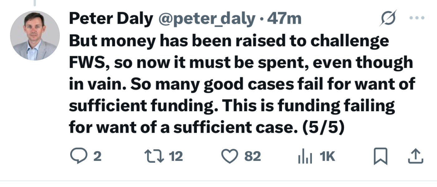The image size is (437, 187).
Task: Click the Peter Daly display name
Action: click(111, 19)
